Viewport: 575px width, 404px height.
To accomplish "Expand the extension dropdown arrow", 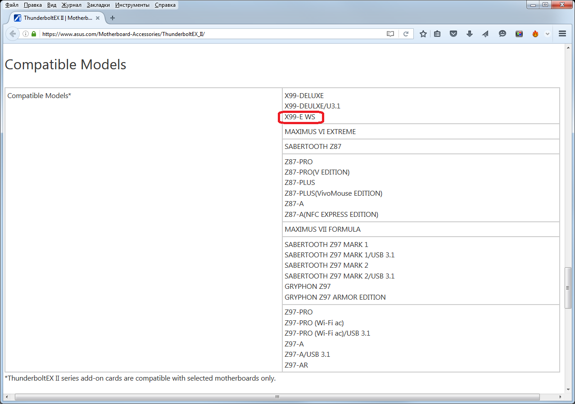I will [x=548, y=34].
